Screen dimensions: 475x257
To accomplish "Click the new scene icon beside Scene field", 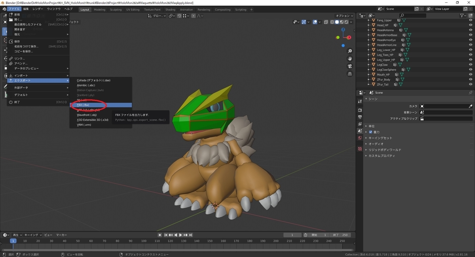I will pos(417,9).
